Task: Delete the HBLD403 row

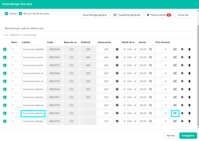Action: tap(189, 113)
